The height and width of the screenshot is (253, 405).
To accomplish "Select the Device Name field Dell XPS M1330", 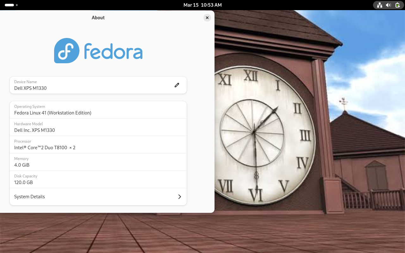I will [98, 85].
